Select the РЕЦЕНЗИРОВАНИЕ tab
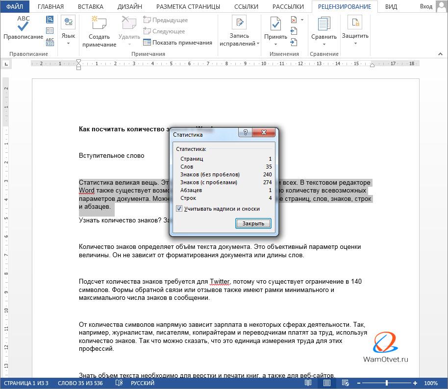Image resolution: width=448 pixels, height=389 pixels. (345, 6)
